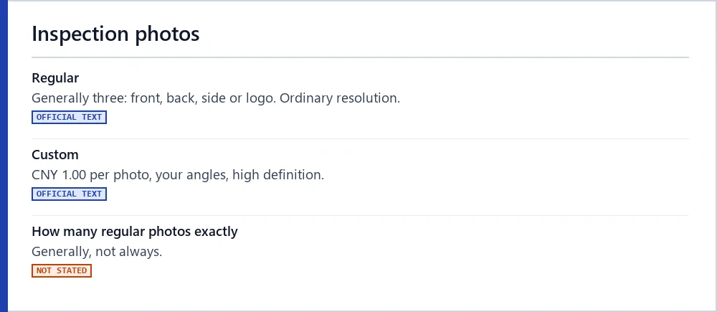Click the word 'exactly' in the last title
This screenshot has height=312, width=717.
click(216, 232)
